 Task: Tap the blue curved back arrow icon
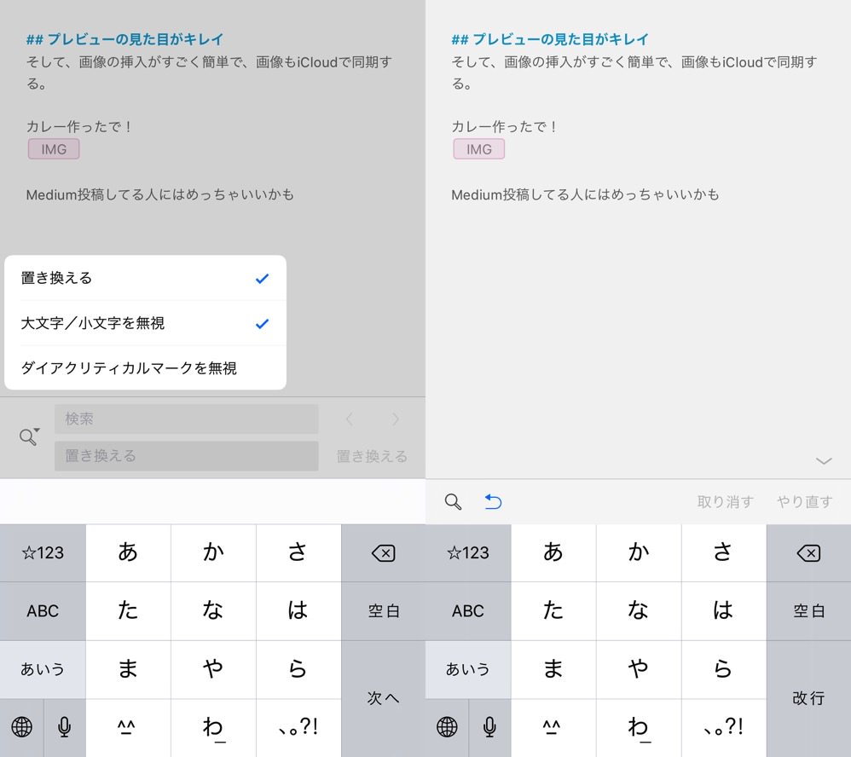point(493,502)
